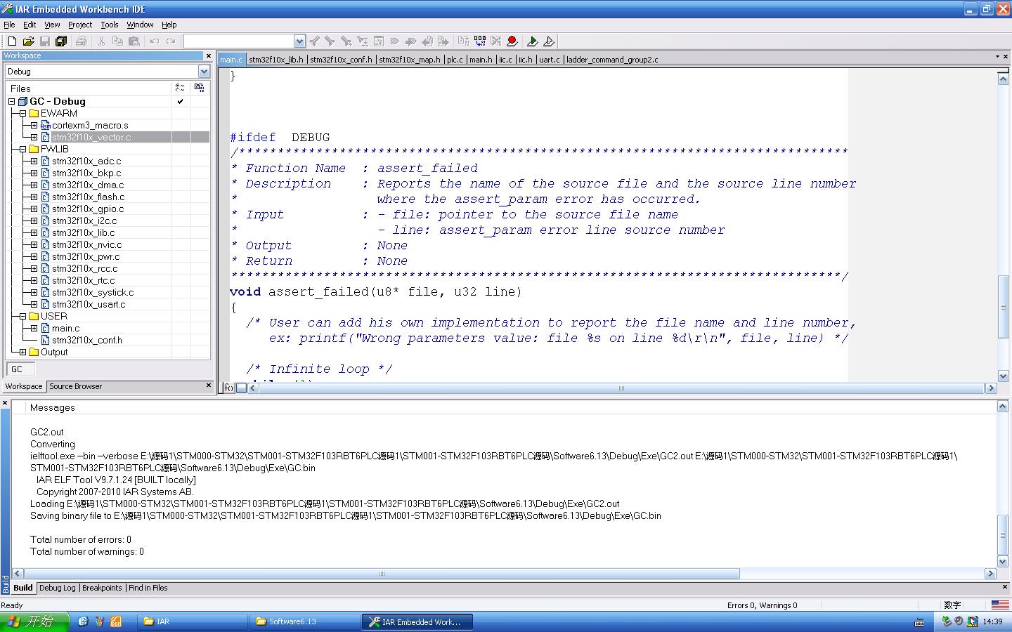
Task: Click the Paste clipboard icon
Action: pos(134,41)
